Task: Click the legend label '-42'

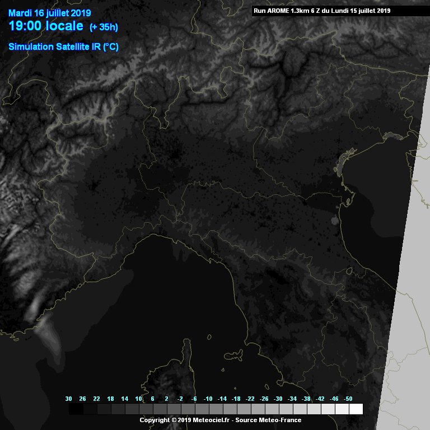Action: point(320,399)
